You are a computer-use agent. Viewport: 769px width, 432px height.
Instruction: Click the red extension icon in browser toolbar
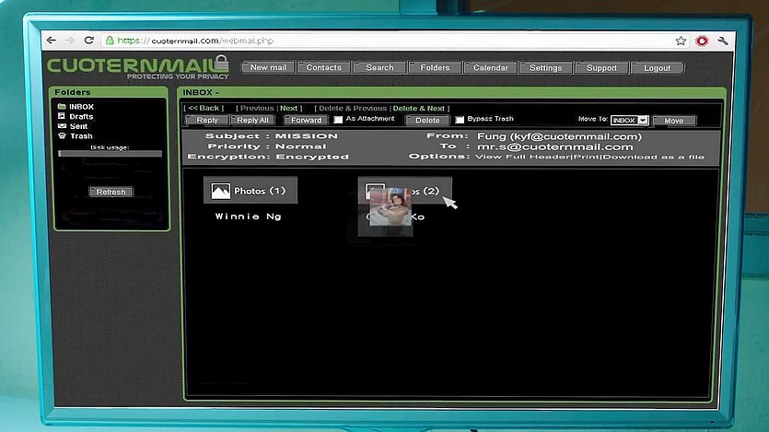click(x=702, y=41)
